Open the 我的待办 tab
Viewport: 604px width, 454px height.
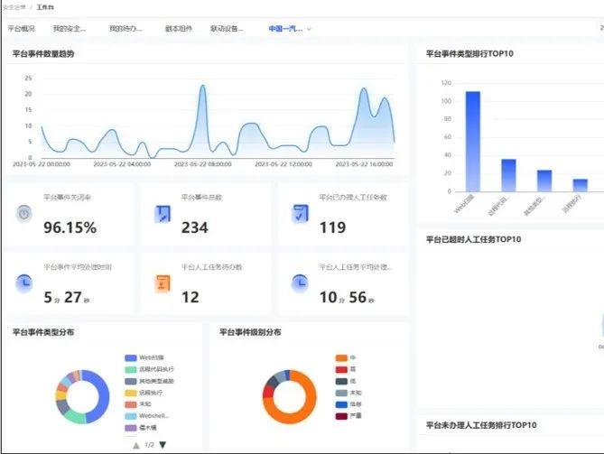(x=125, y=29)
